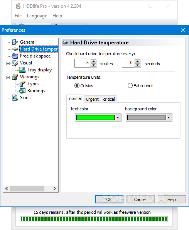Click the gray background color swatch
The image size is (189, 230).
[146, 117]
